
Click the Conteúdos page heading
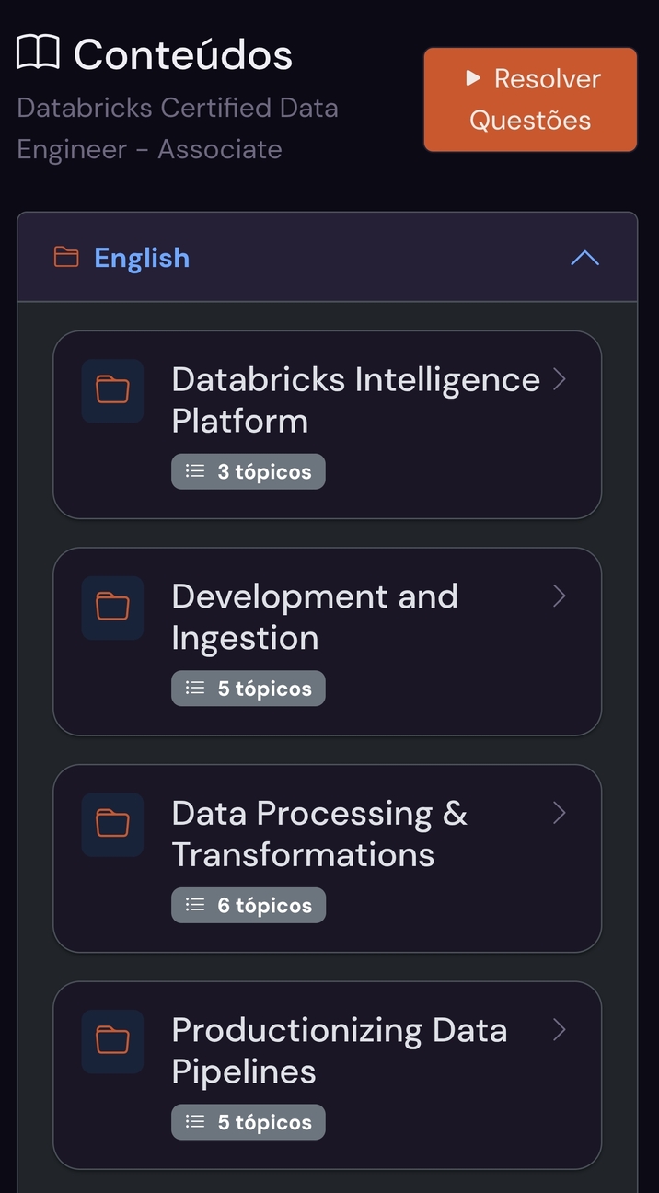pyautogui.click(x=182, y=55)
